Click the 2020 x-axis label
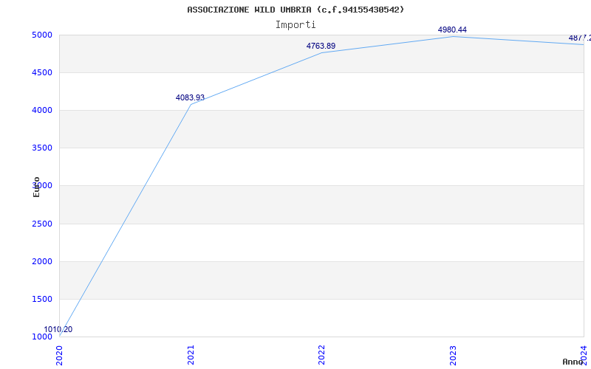This screenshot has height=369, width=591. point(59,355)
